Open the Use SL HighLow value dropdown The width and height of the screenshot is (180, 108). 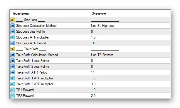click(130, 26)
